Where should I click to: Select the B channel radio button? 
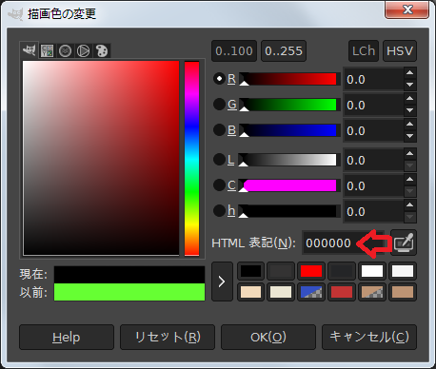(x=219, y=130)
